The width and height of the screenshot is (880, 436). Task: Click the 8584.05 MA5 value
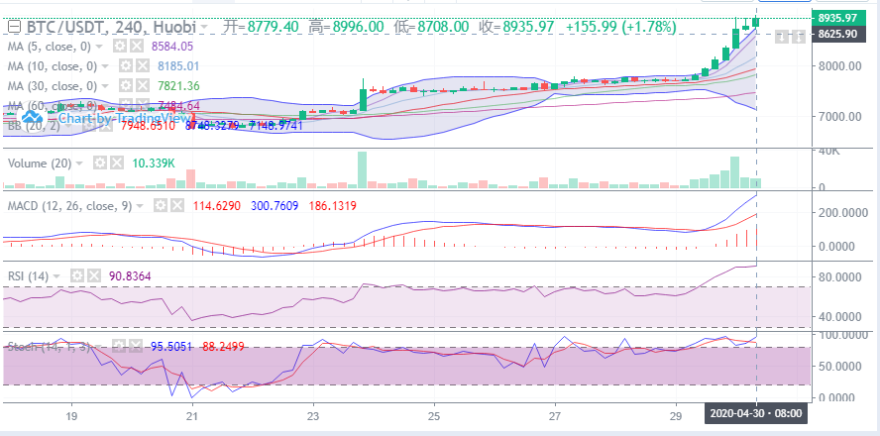click(172, 46)
